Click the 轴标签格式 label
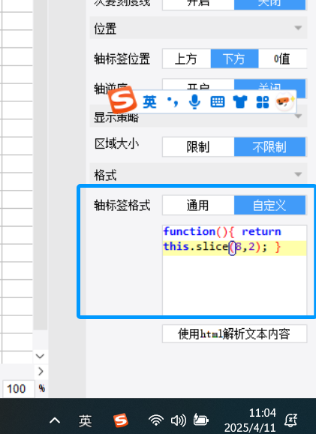 [122, 206]
